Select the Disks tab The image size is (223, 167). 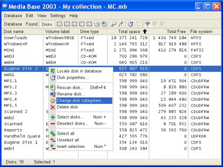tap(47, 24)
